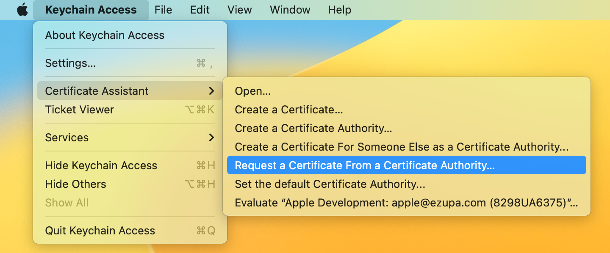Open the Help menu
The image size is (610, 253).
pyautogui.click(x=340, y=10)
